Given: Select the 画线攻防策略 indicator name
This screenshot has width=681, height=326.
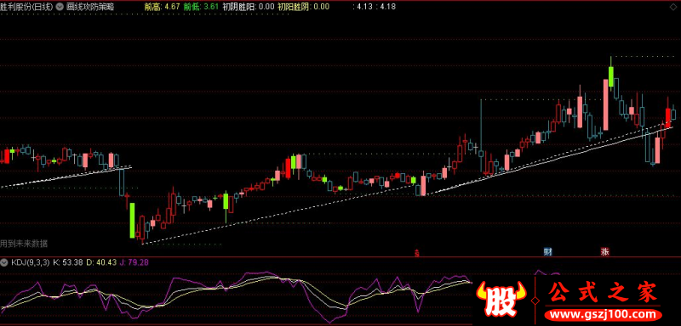Looking at the screenshot, I should click(x=91, y=8).
